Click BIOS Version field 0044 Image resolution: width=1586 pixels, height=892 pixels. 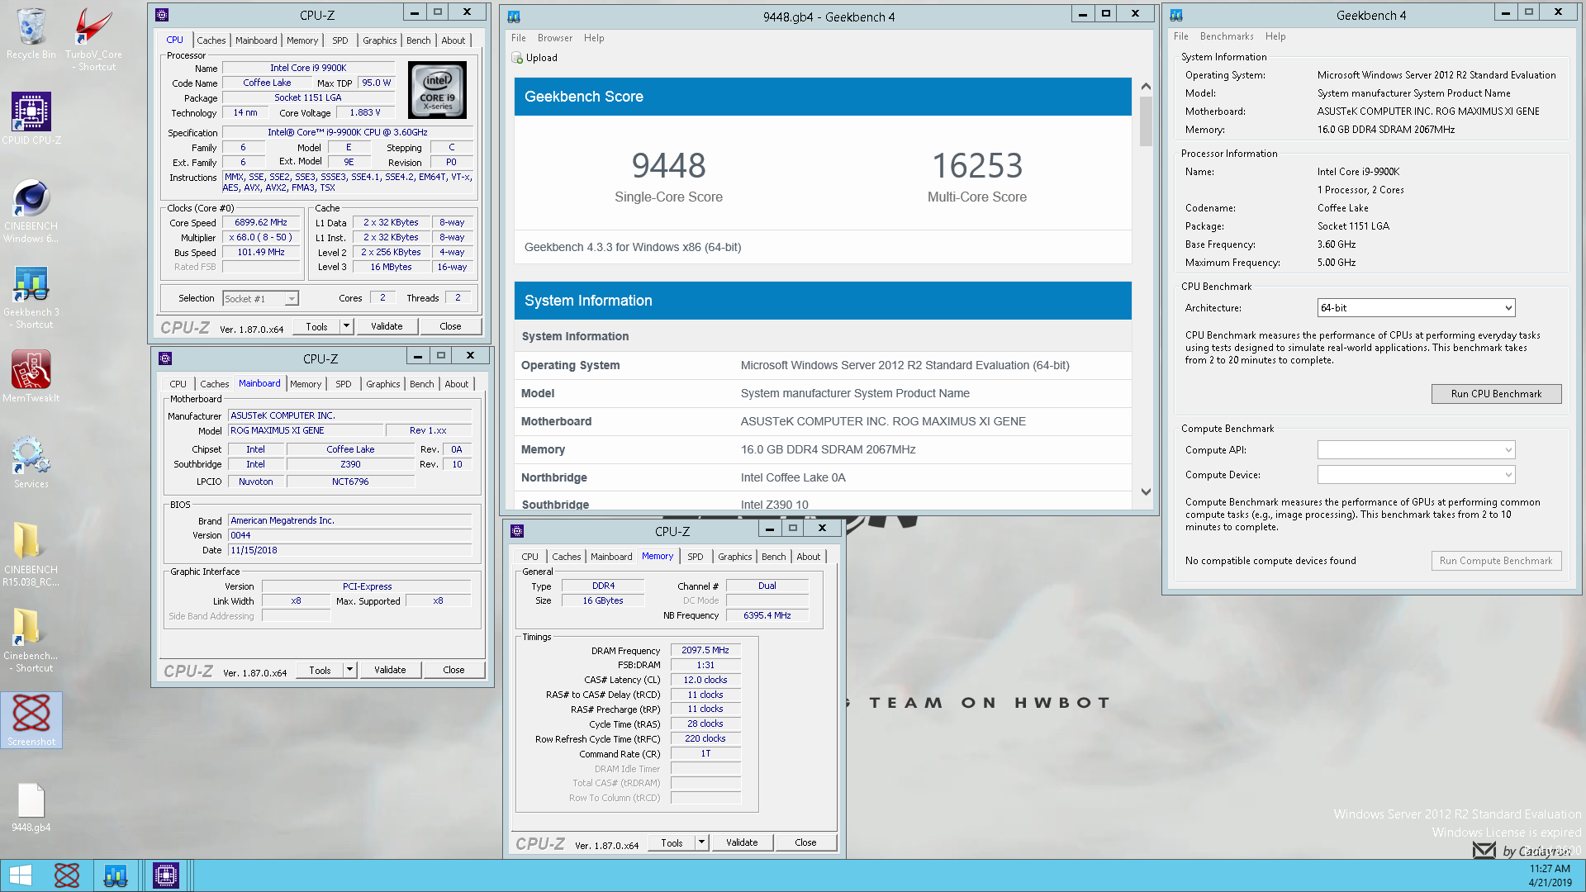click(349, 535)
